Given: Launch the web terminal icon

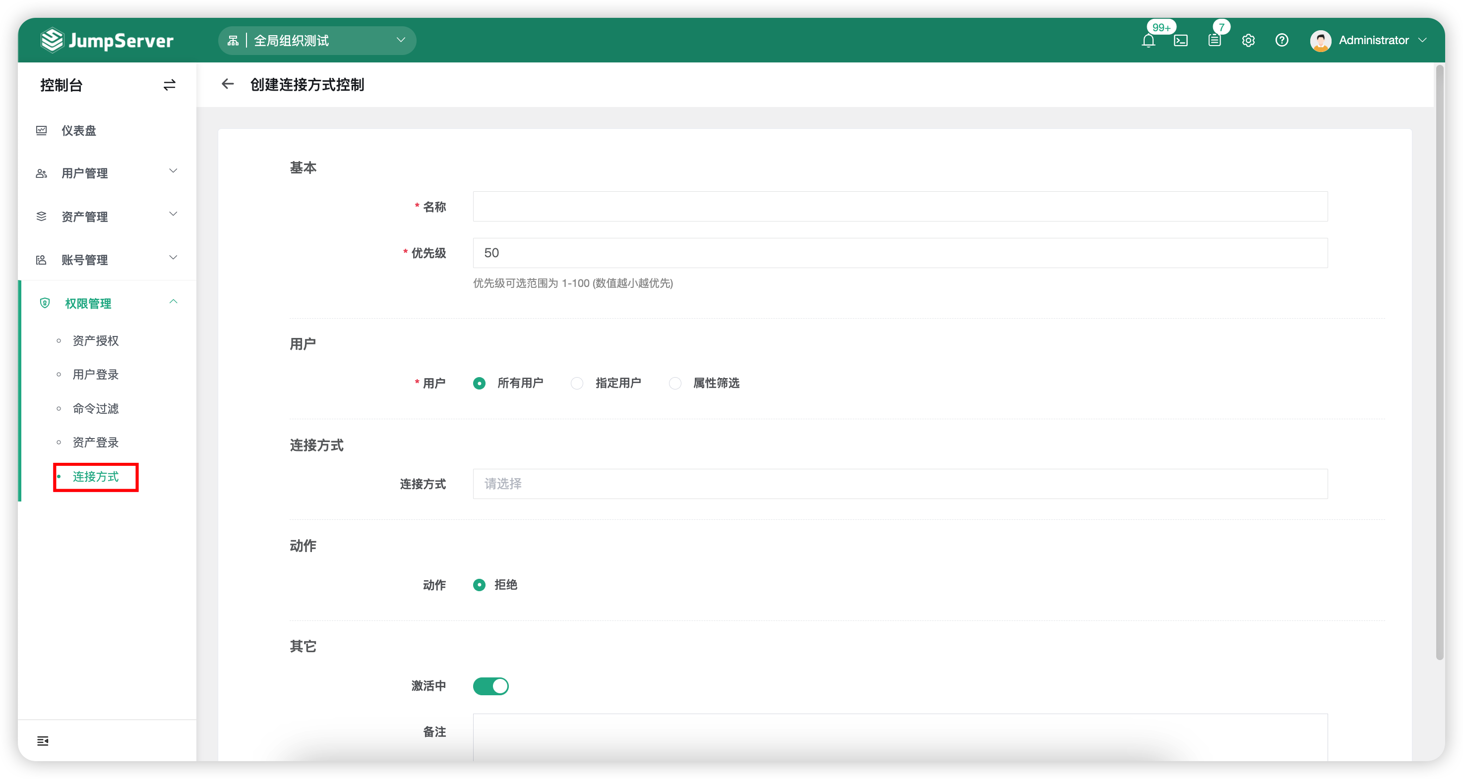Looking at the screenshot, I should pyautogui.click(x=1182, y=40).
